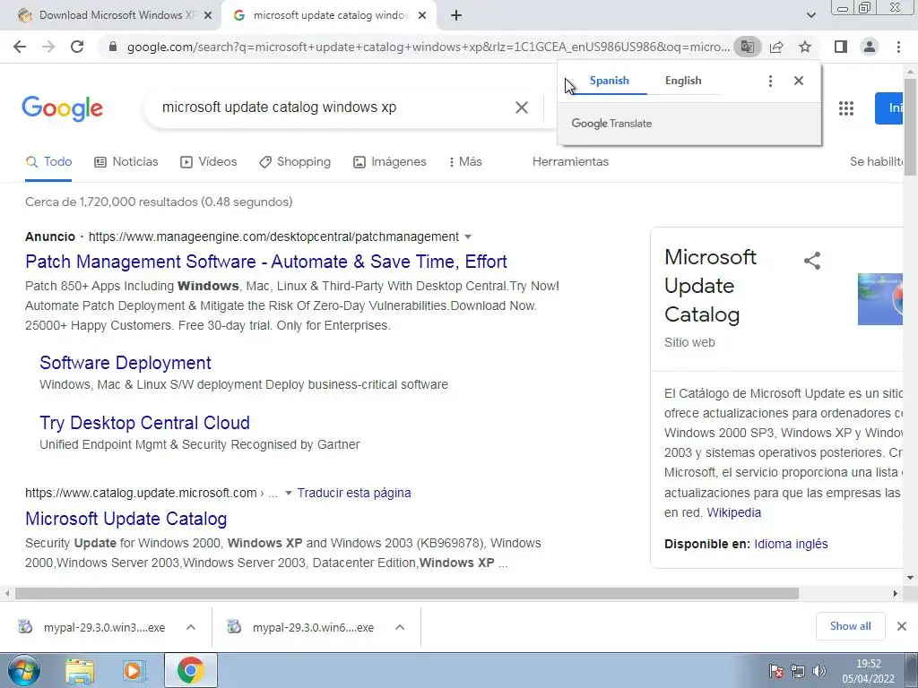Open the Wikipedia link in the panel
This screenshot has width=918, height=688.
click(x=733, y=512)
